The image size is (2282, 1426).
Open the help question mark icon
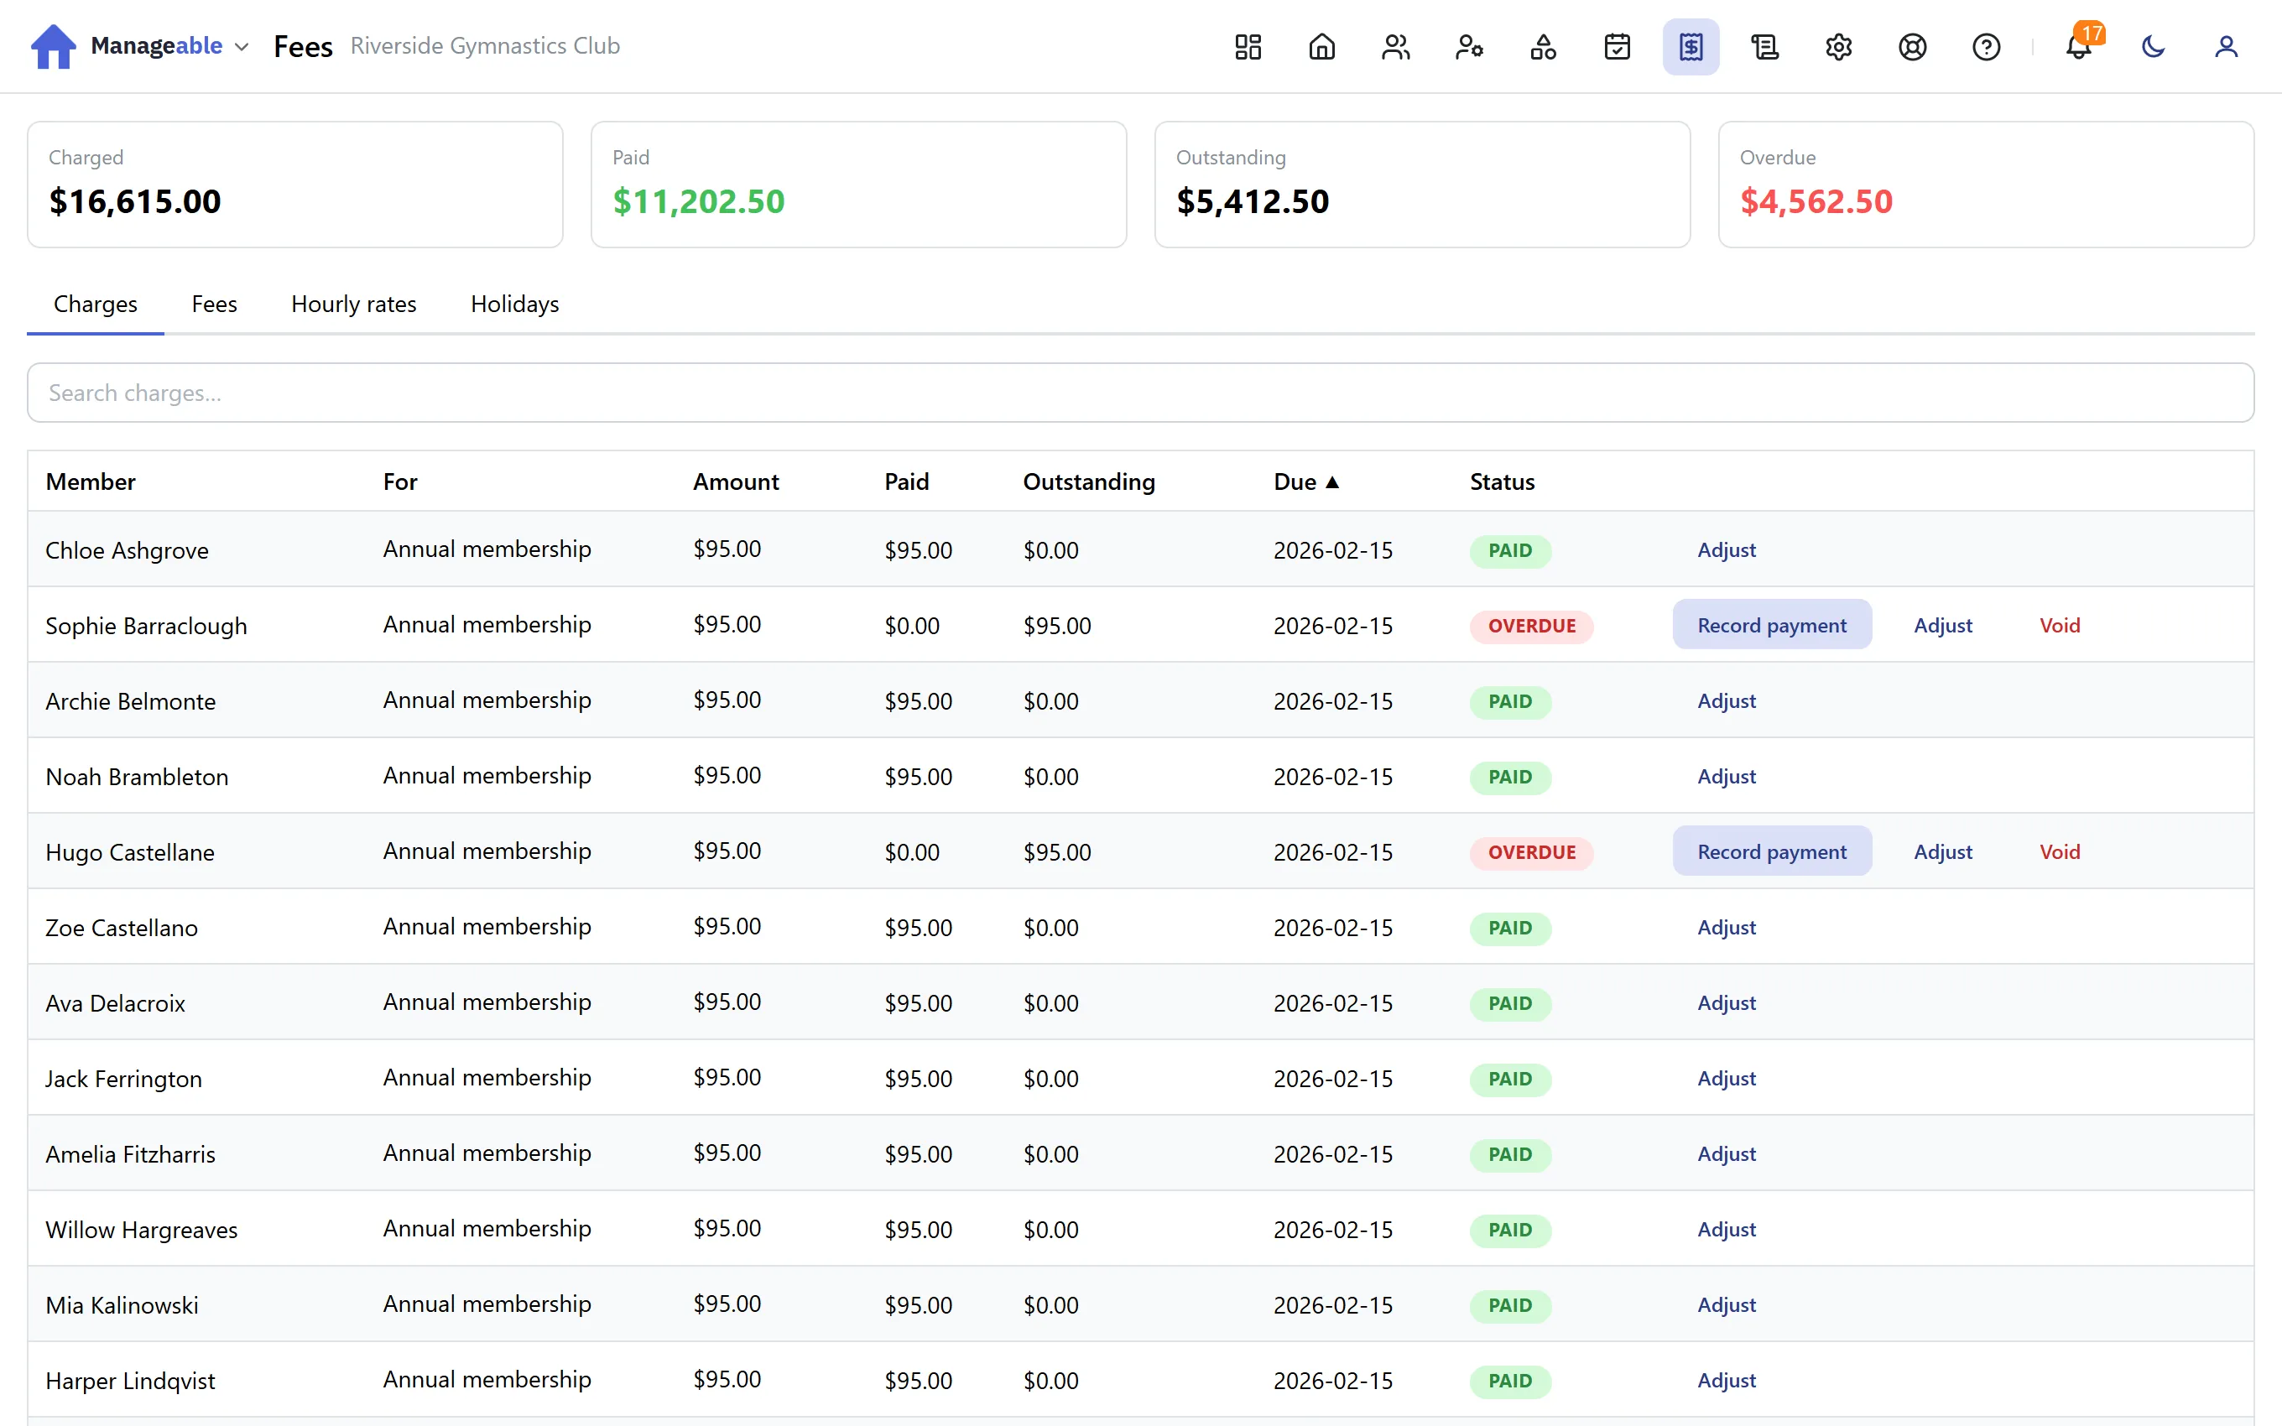1986,46
